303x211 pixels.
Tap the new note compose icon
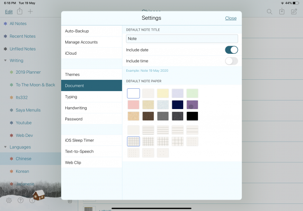pyautogui.click(x=294, y=11)
